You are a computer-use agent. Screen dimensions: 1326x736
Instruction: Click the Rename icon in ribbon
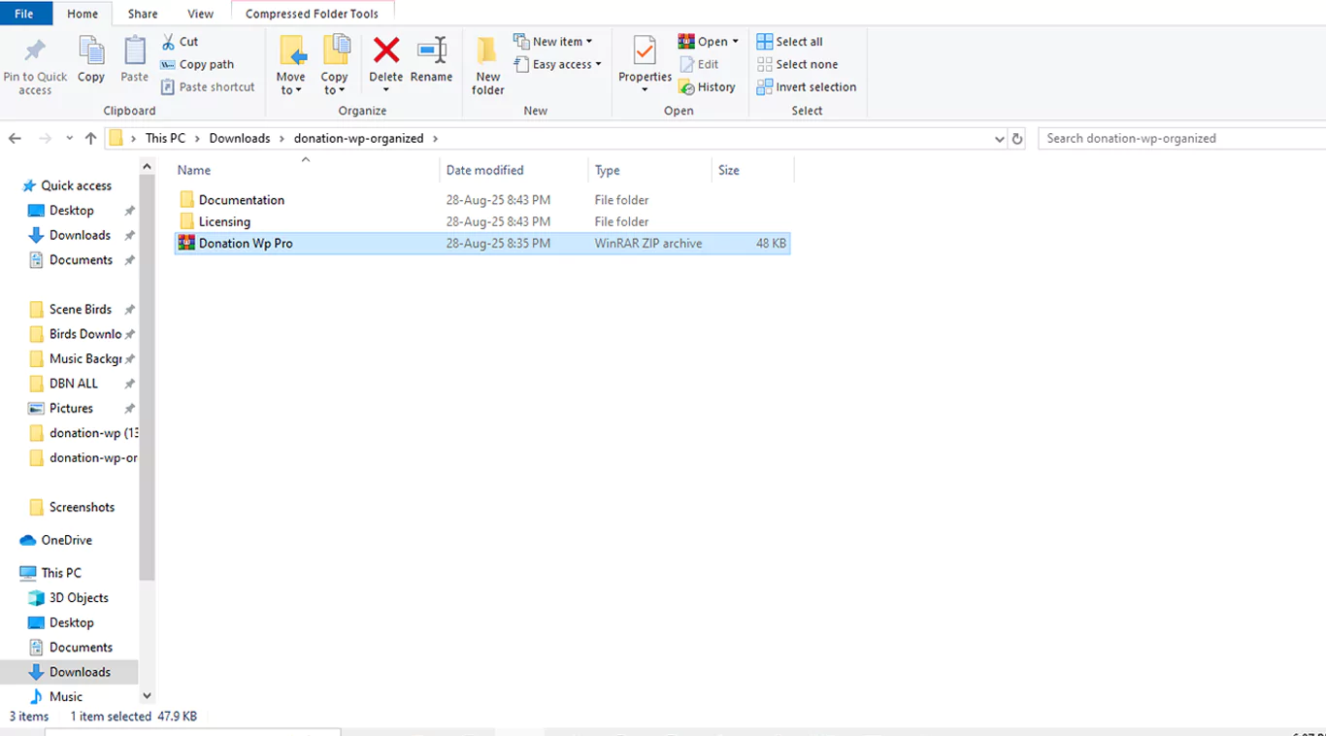click(431, 50)
